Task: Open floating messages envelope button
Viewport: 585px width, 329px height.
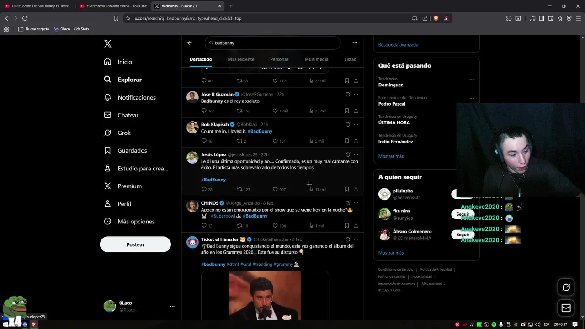Action: pyautogui.click(x=566, y=308)
